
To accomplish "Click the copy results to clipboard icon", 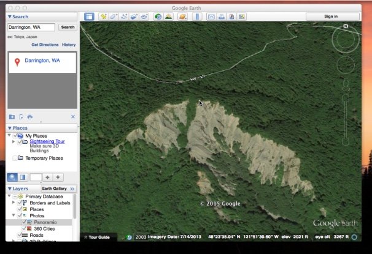I will [x=21, y=116].
